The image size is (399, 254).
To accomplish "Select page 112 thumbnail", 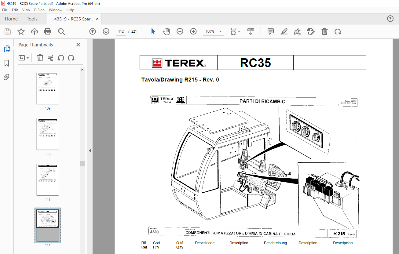I will 48,226.
